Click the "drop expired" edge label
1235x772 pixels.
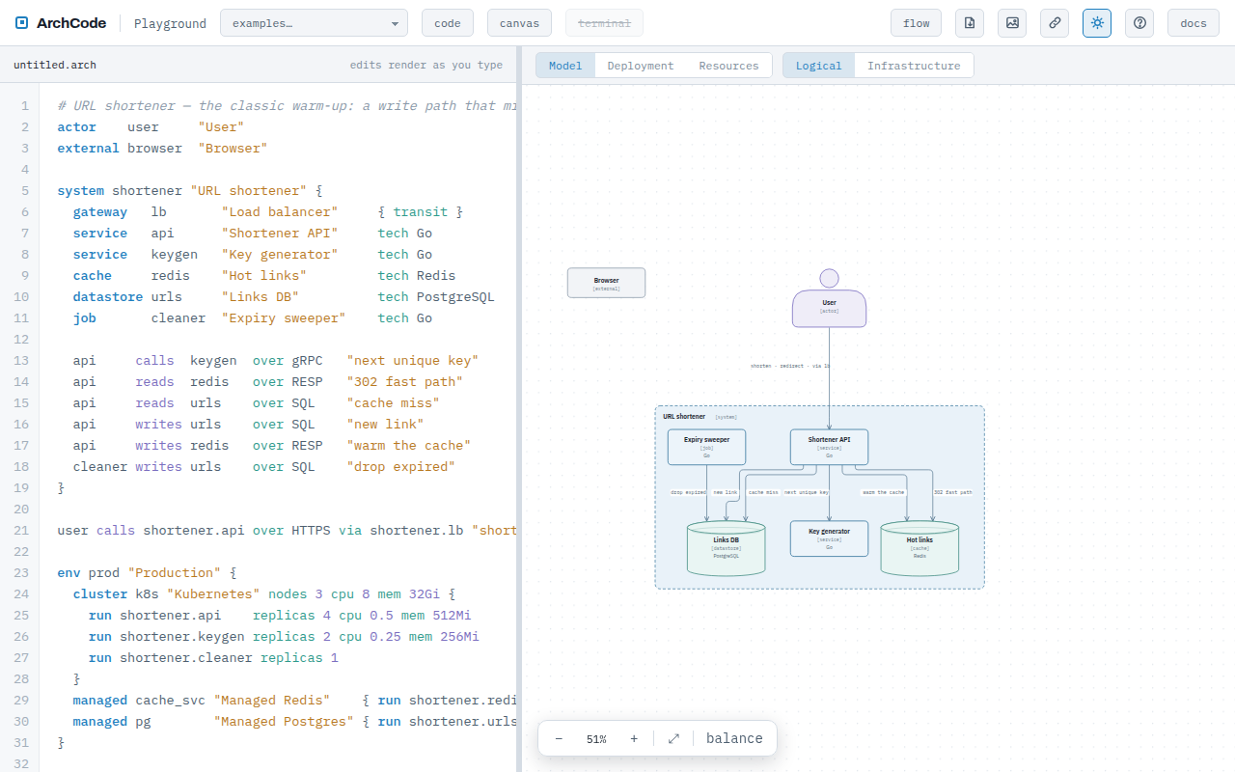tap(689, 492)
